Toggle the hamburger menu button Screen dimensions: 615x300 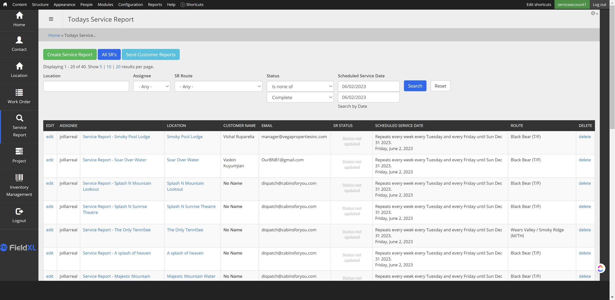click(51, 19)
